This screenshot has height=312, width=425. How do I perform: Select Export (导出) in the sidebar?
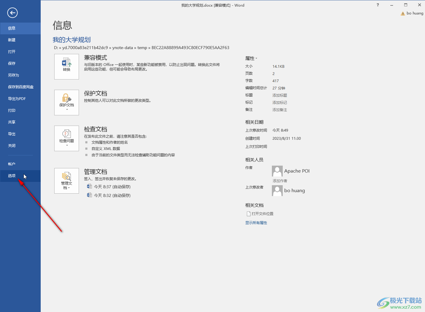tap(20, 134)
